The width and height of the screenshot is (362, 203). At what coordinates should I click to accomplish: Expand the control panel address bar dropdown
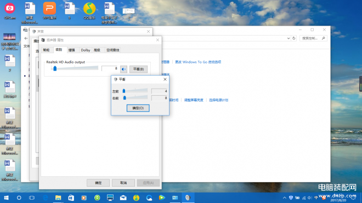click(289, 38)
